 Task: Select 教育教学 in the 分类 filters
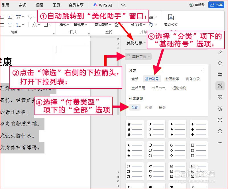click(x=173, y=79)
